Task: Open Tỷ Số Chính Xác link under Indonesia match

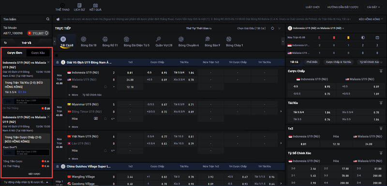Action: [x=92, y=95]
